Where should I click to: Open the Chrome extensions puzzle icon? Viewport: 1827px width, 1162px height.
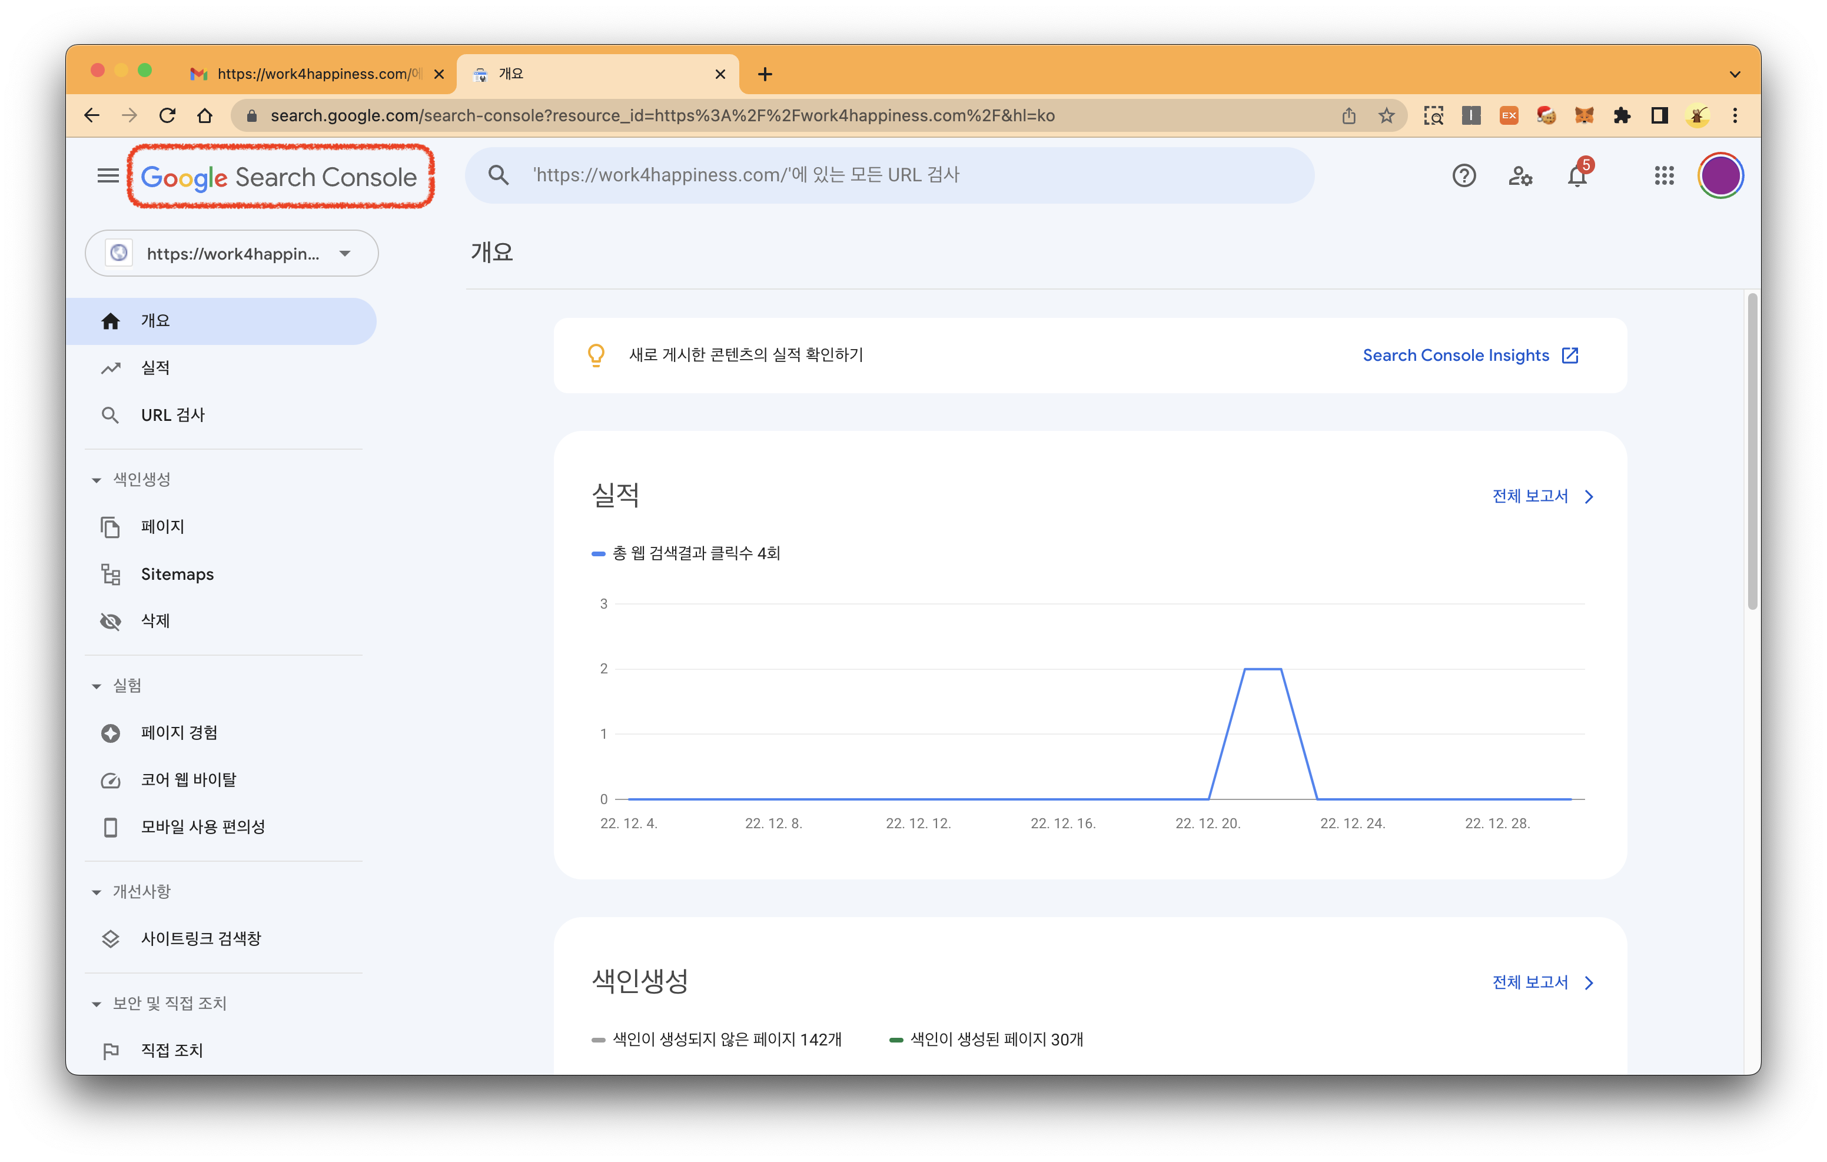[1622, 115]
